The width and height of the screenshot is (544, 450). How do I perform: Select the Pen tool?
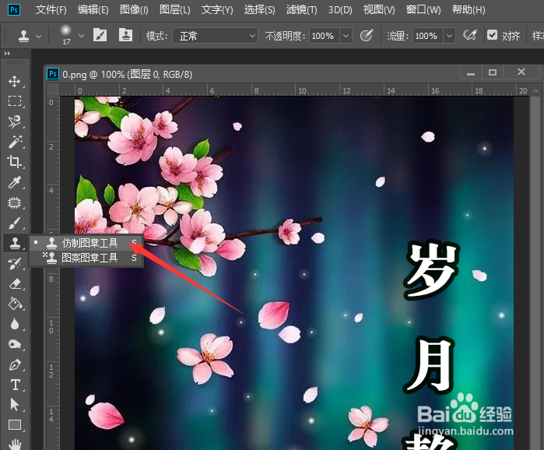pyautogui.click(x=14, y=364)
